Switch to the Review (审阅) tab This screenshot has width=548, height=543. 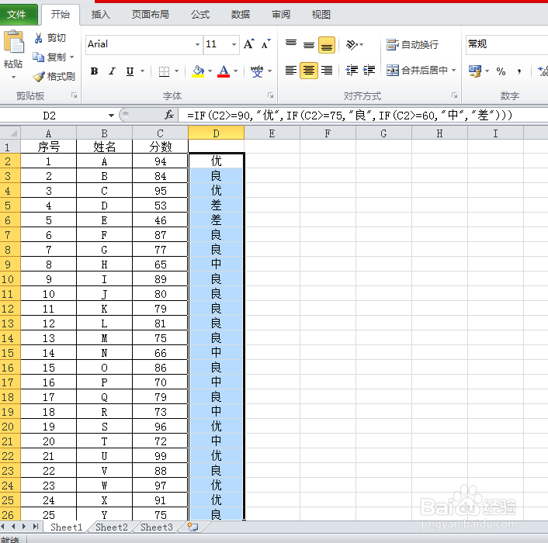[281, 15]
